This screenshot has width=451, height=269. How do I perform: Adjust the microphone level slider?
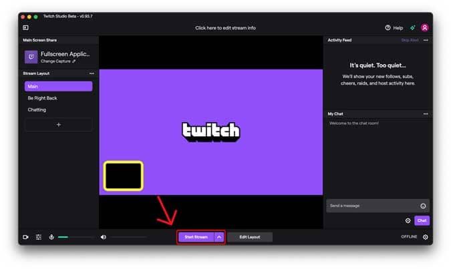point(77,237)
